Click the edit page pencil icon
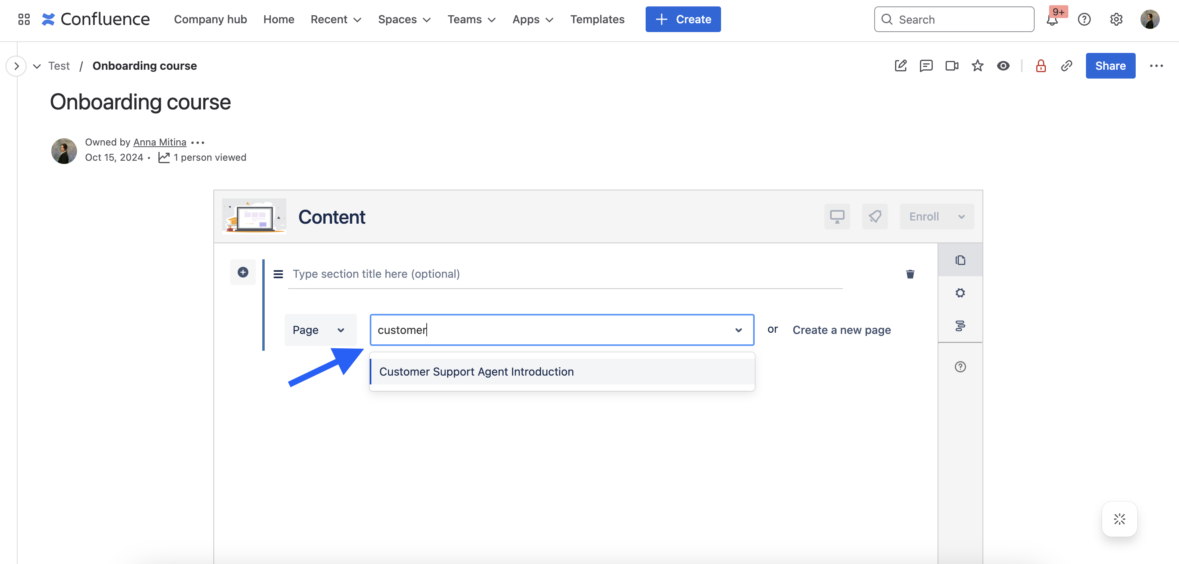This screenshot has width=1179, height=564. pyautogui.click(x=900, y=66)
